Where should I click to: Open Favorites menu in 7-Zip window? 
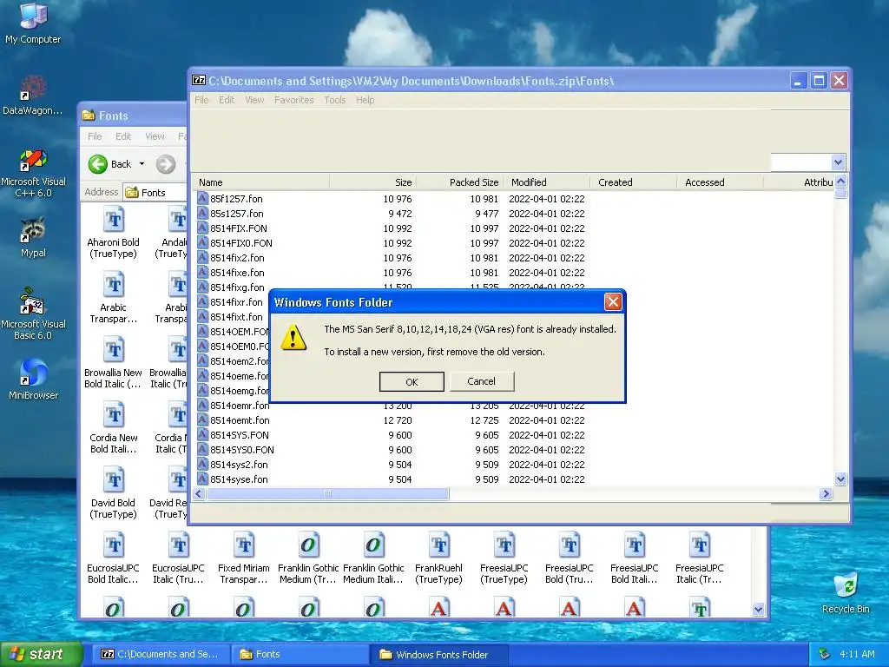coord(293,100)
